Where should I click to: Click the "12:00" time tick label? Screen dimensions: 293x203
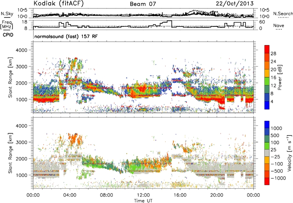coord(143,195)
